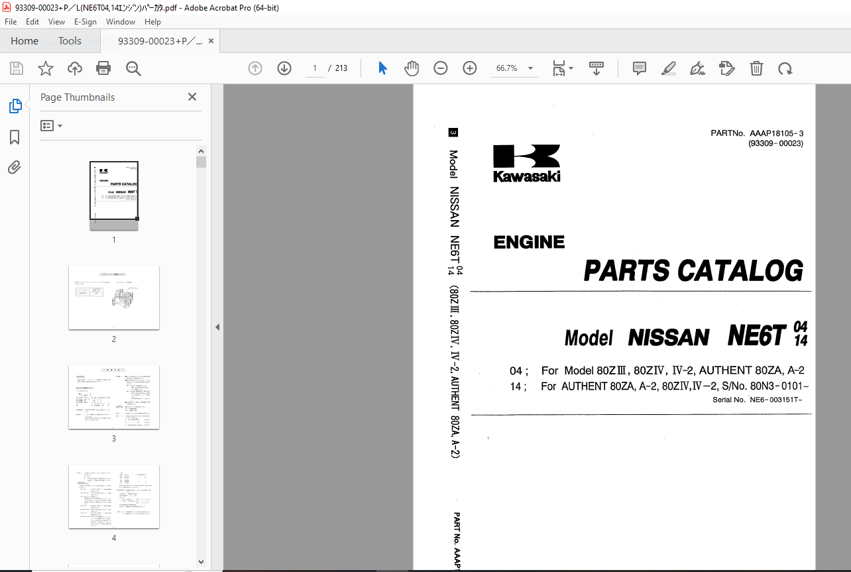The image size is (851, 572).
Task: Open the Attachments paperclip panel
Action: (15, 168)
